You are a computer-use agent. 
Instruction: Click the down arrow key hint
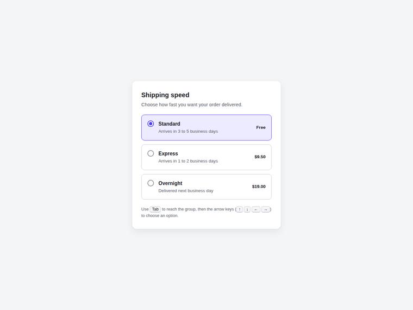(247, 209)
